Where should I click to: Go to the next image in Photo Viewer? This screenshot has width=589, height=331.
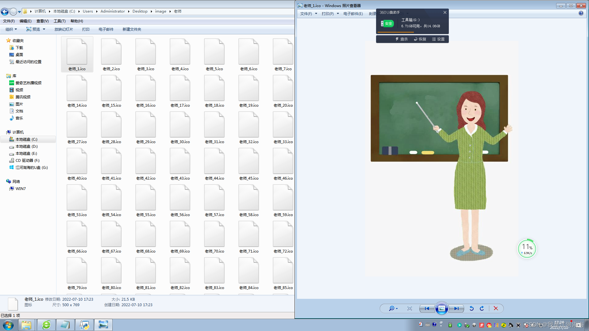tap(456, 309)
